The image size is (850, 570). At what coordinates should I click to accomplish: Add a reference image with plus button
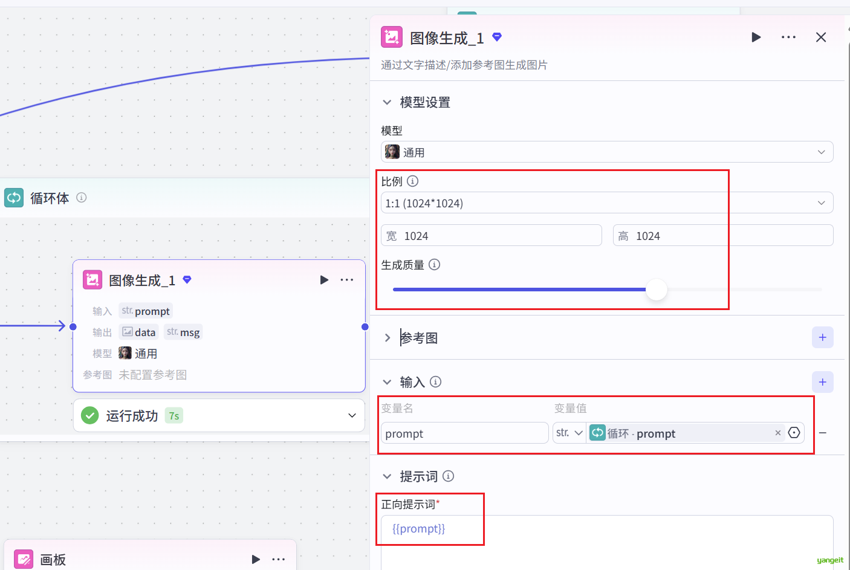point(822,337)
